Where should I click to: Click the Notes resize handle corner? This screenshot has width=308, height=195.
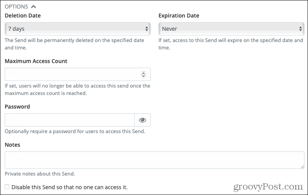(x=302, y=167)
